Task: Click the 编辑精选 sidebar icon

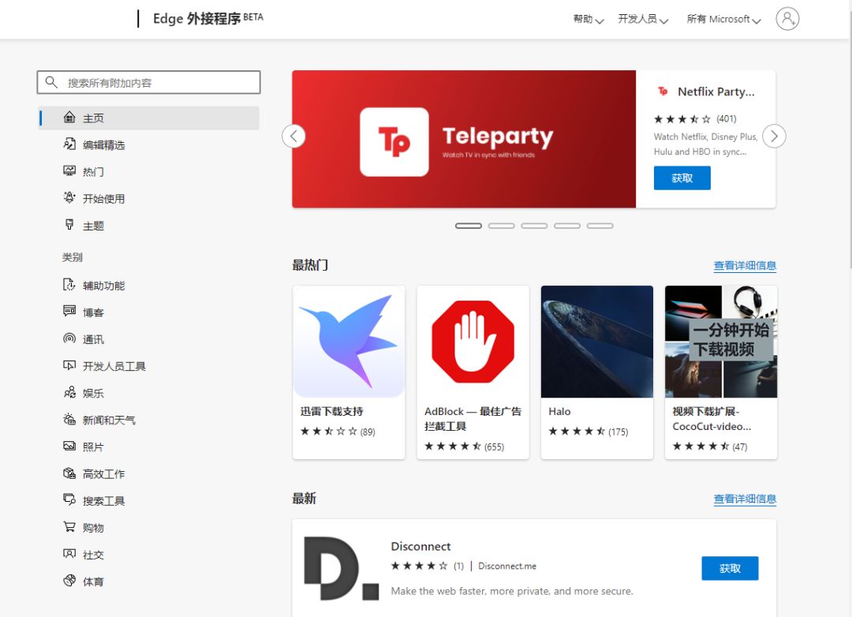Action: click(x=69, y=144)
